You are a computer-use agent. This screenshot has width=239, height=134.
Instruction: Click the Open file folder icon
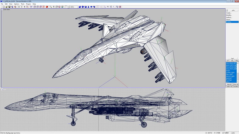pyautogui.click(x=7, y=7)
